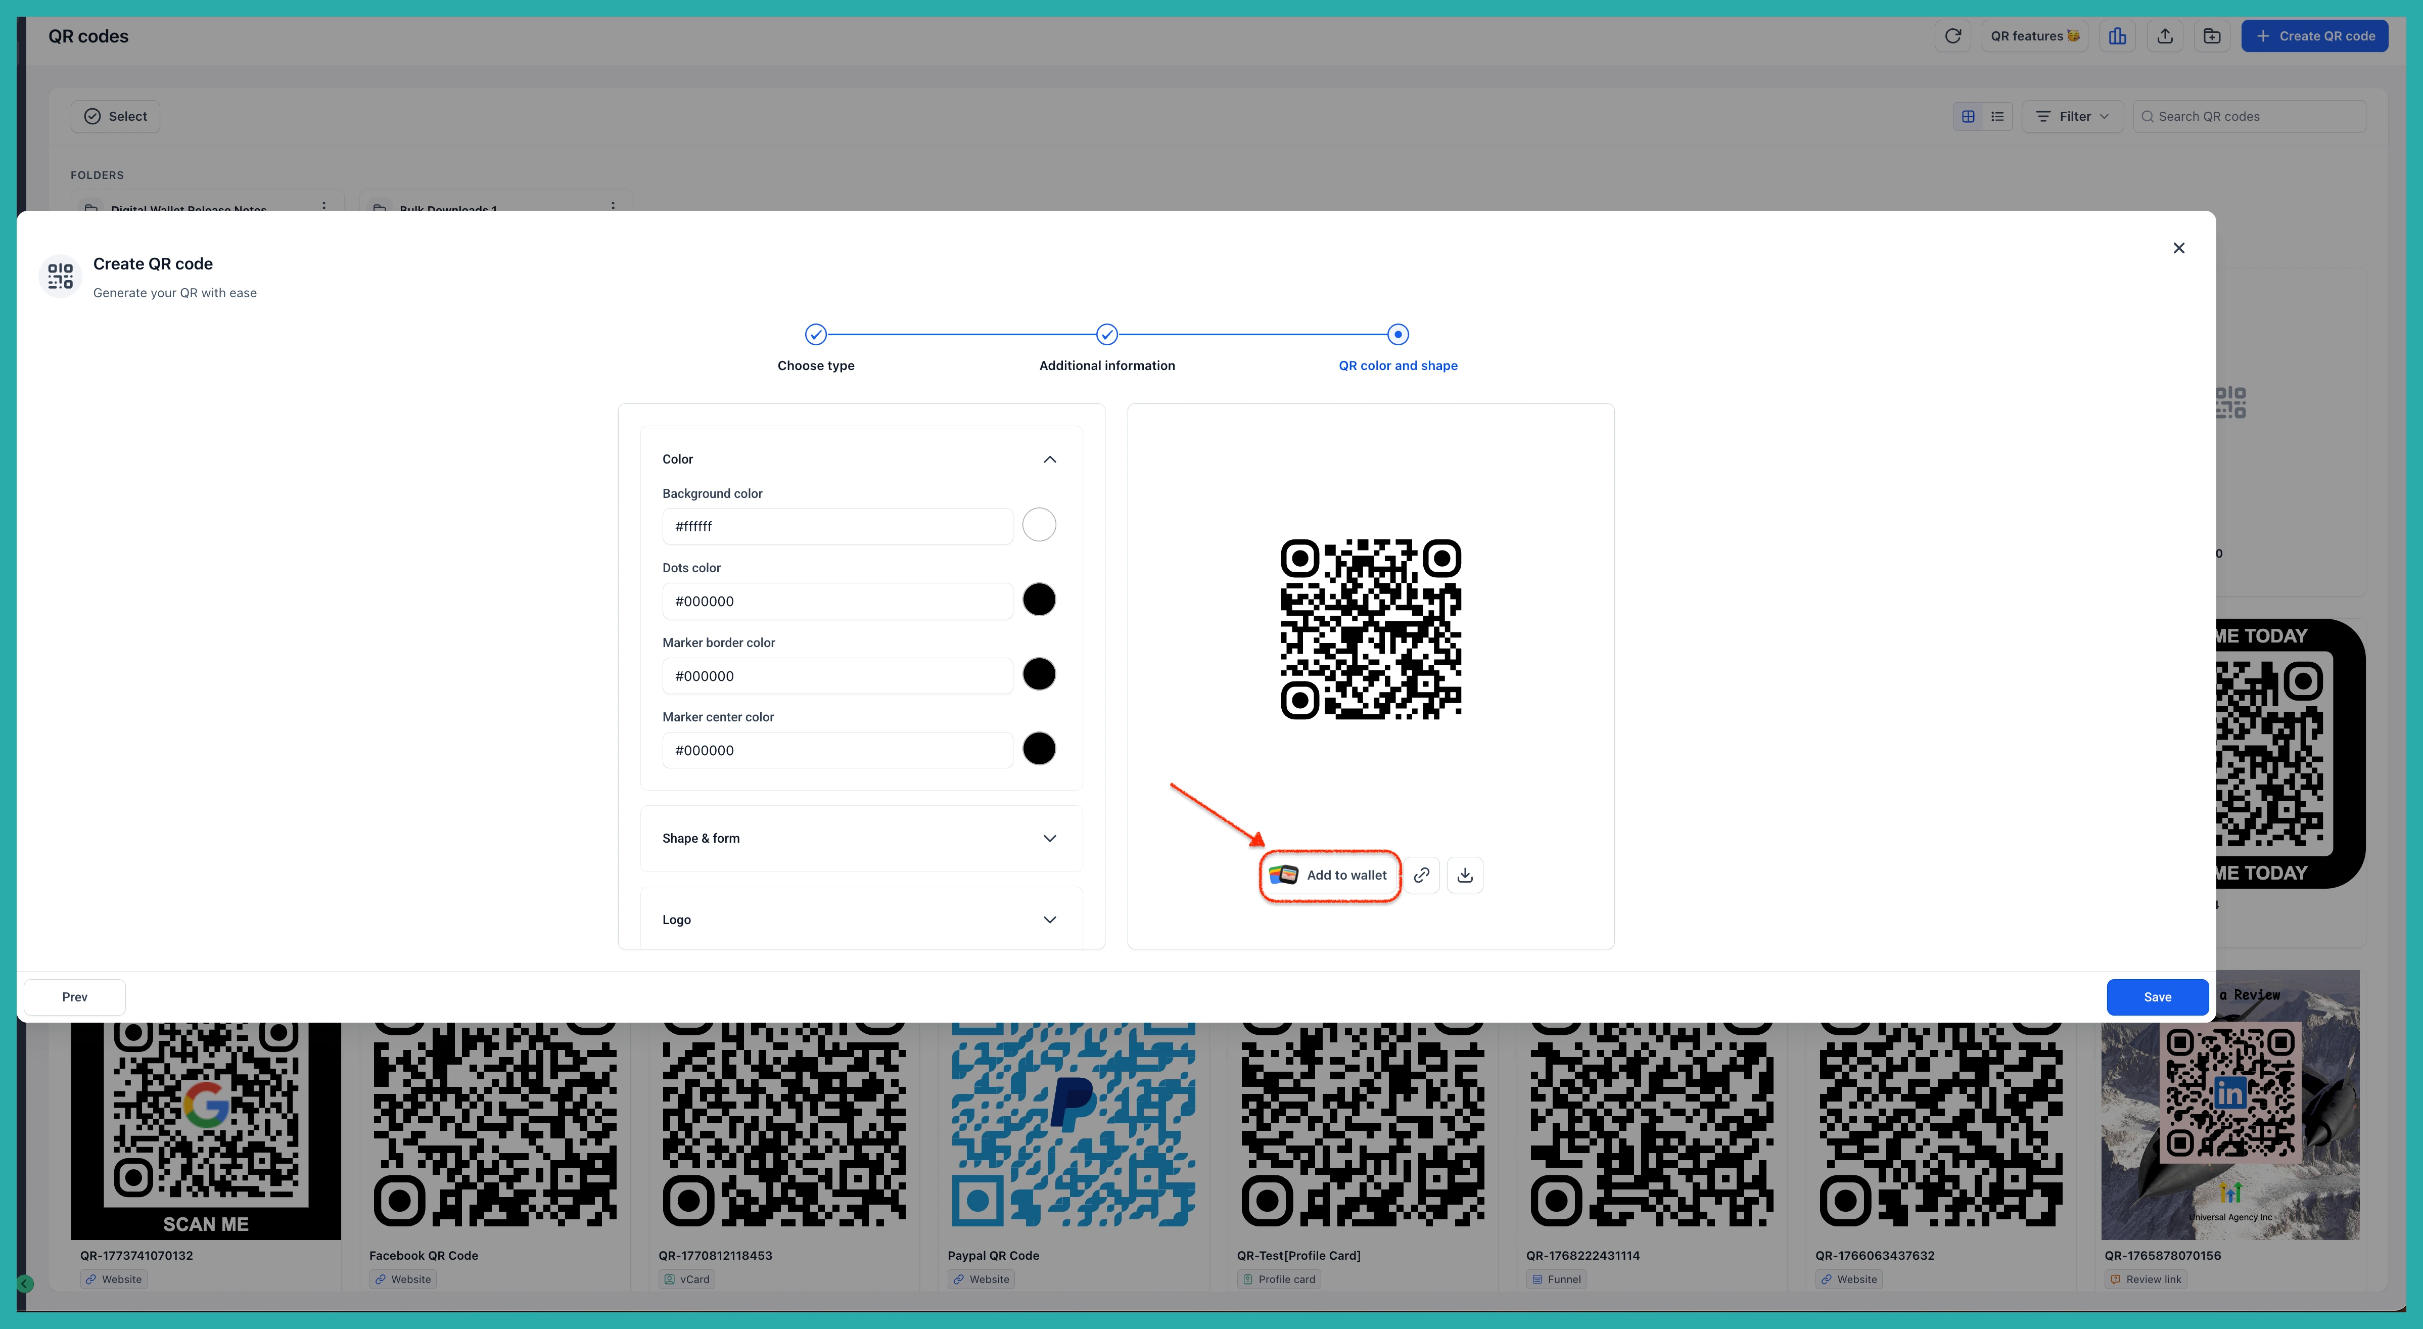Screen dimensions: 2423x1329
Task: Pick the Background color white swatch
Action: tap(1039, 525)
